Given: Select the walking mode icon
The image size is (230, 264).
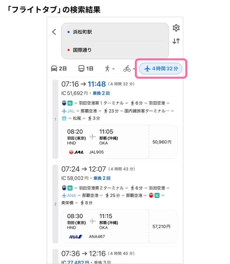Looking at the screenshot, I should click(107, 69).
